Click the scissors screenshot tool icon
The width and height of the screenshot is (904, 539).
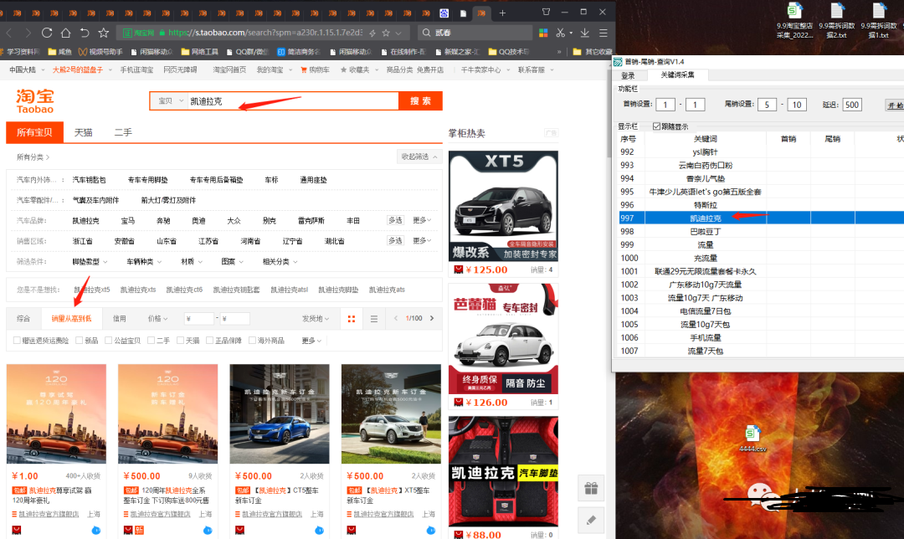(x=560, y=33)
